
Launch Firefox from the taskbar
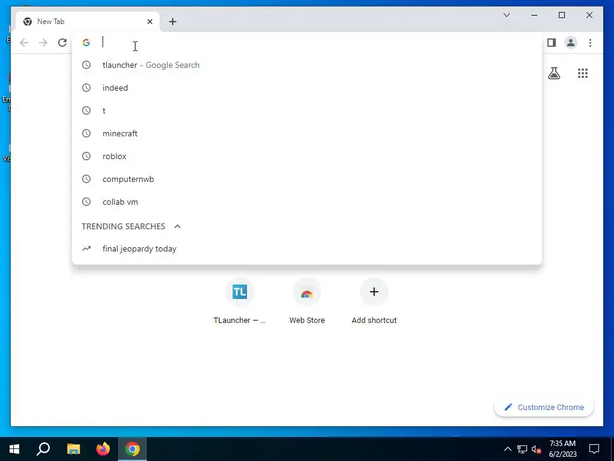pos(103,449)
